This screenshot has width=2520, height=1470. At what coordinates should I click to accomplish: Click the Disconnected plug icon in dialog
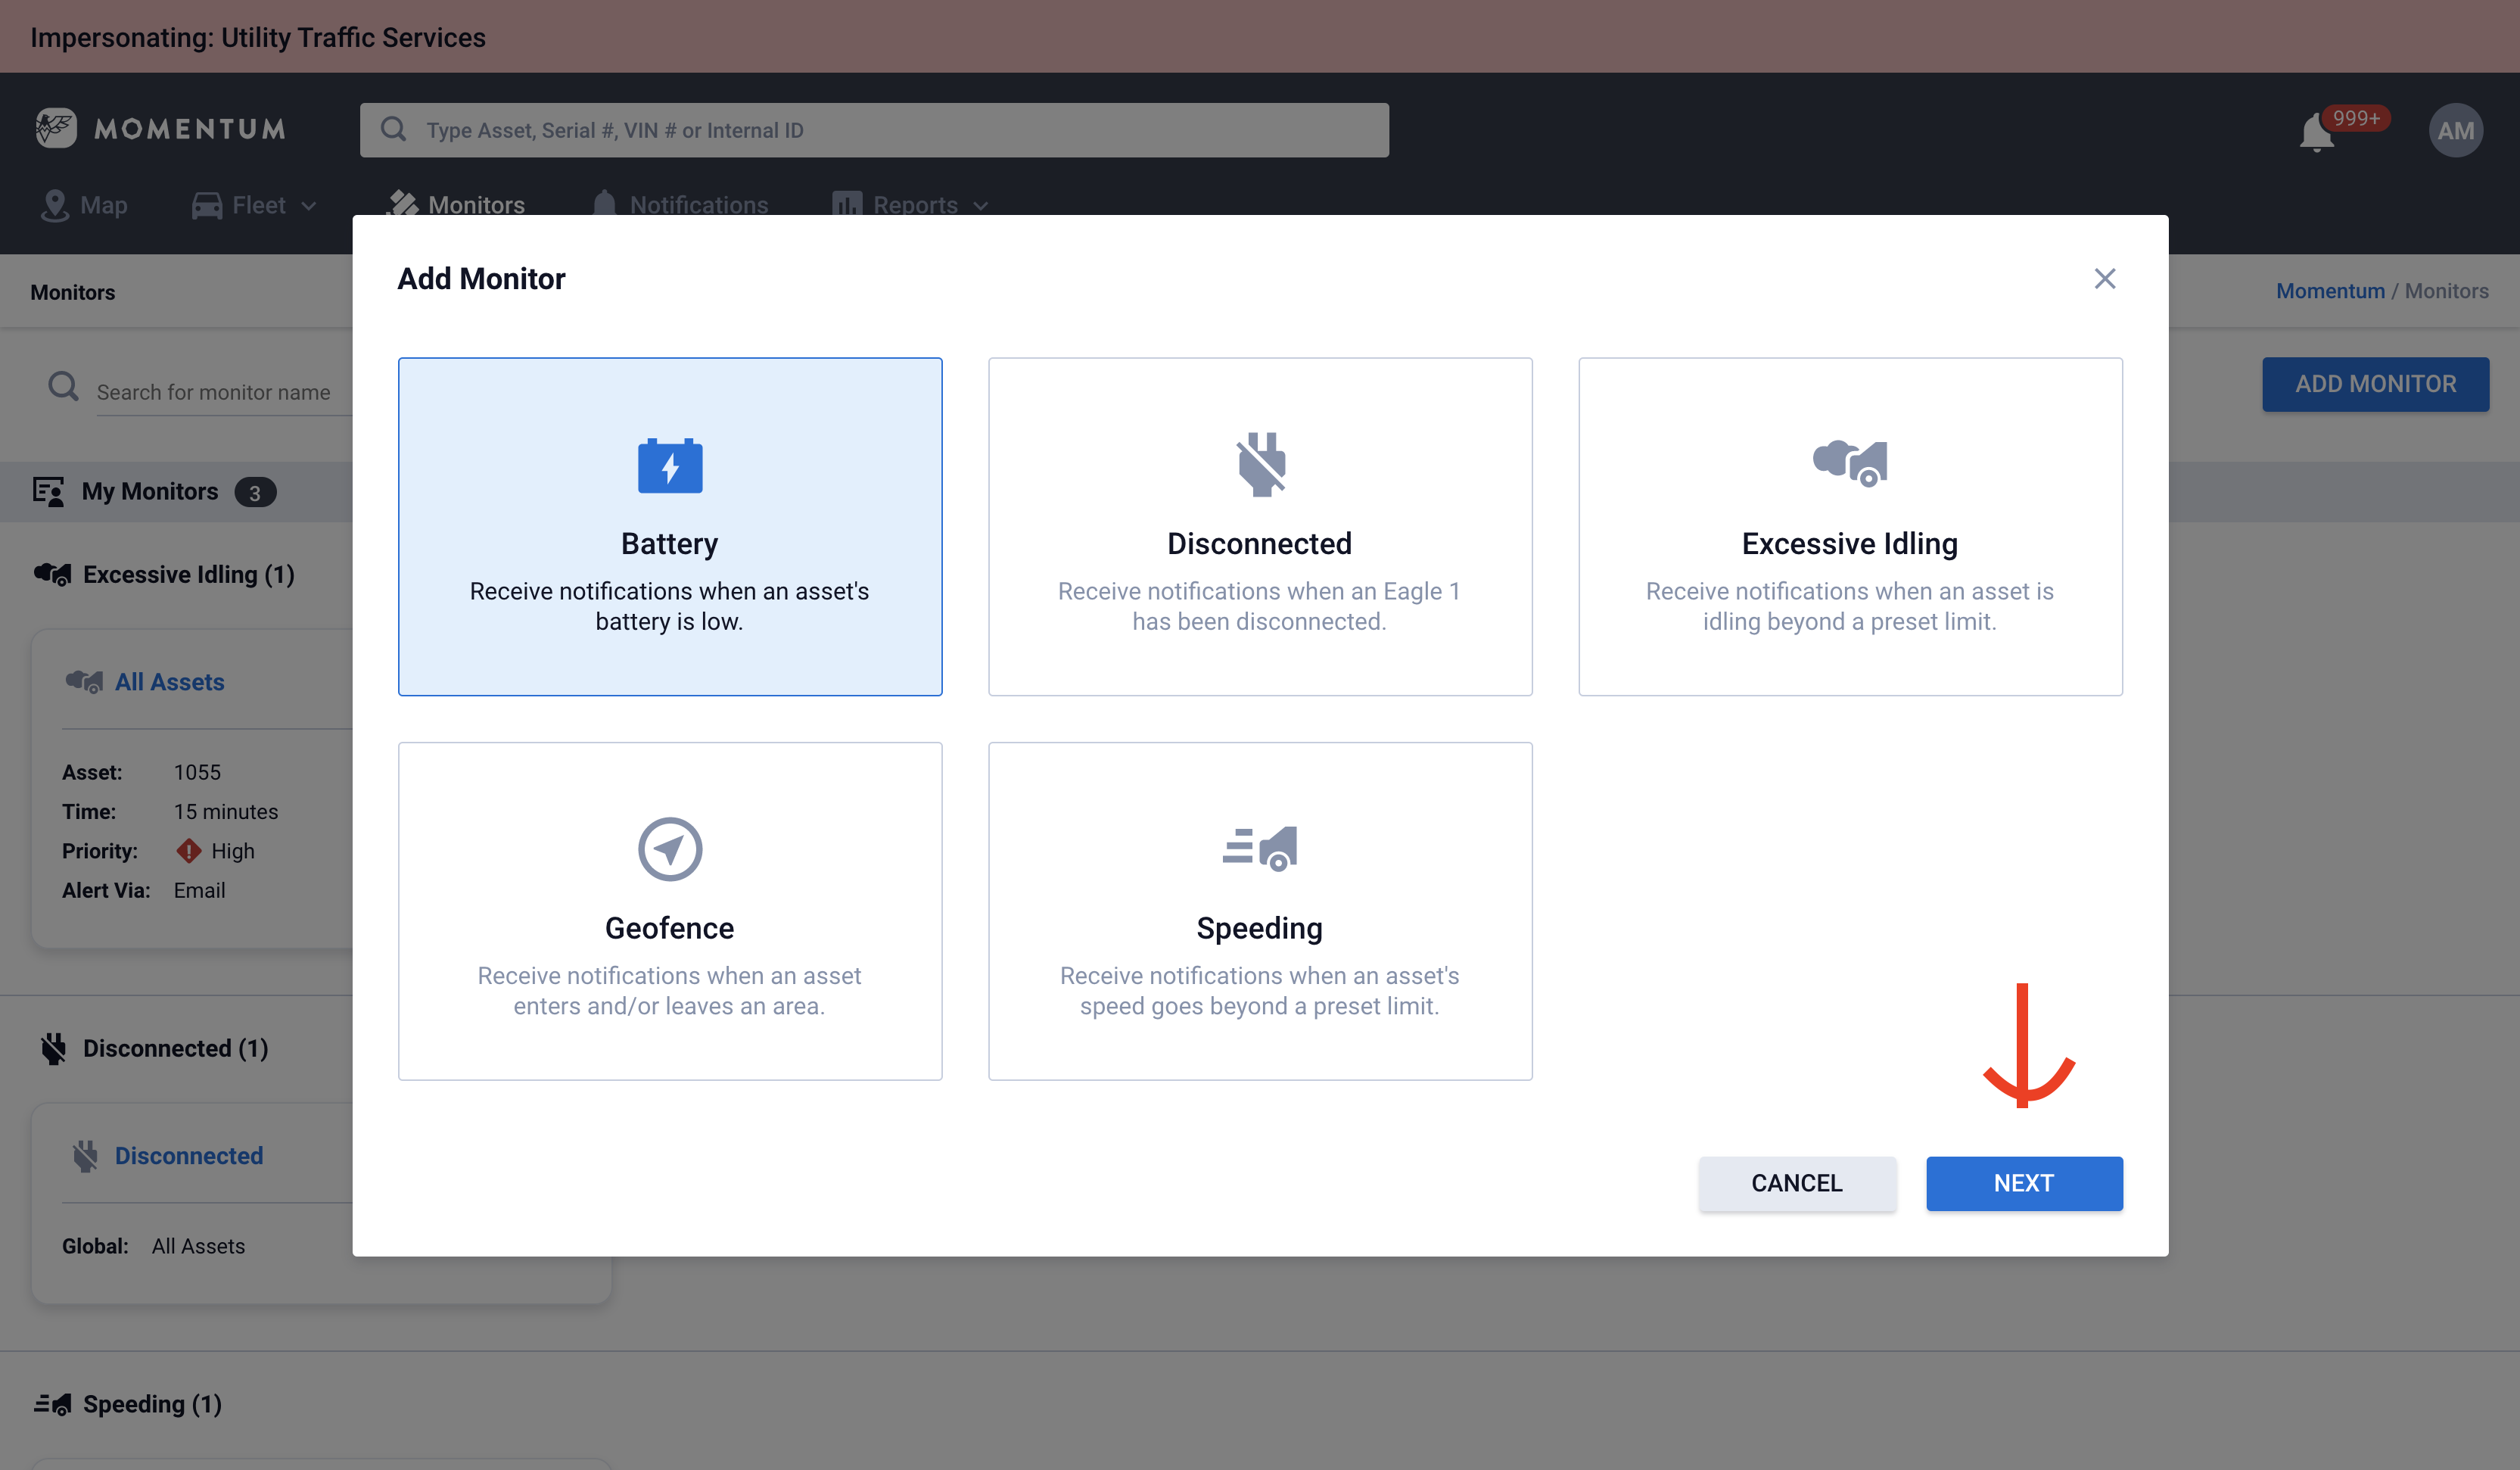point(1260,464)
